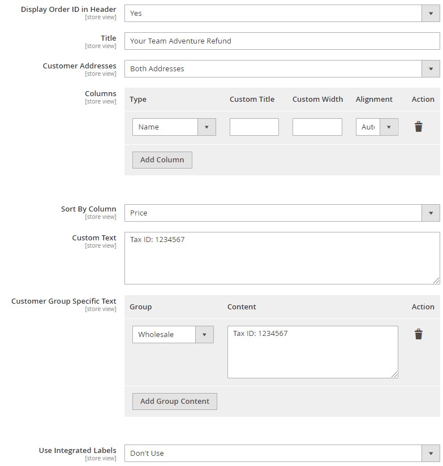Focus the Wholesale group Content textarea
Screen dimensions: 443x466
point(312,352)
